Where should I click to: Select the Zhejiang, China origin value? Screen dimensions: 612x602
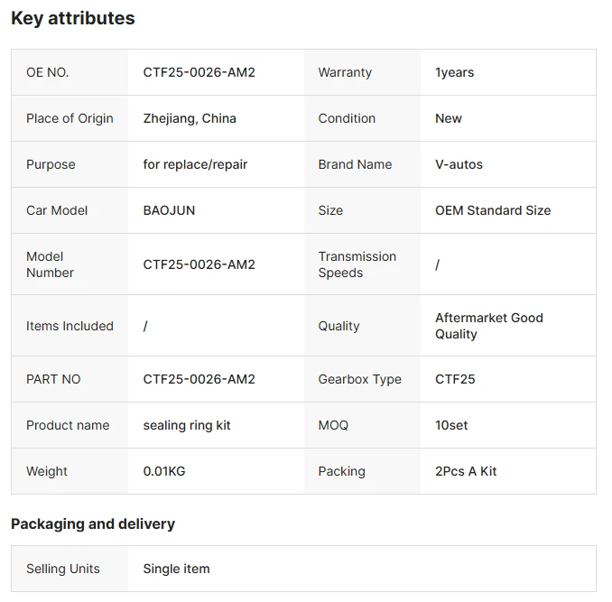click(x=190, y=118)
